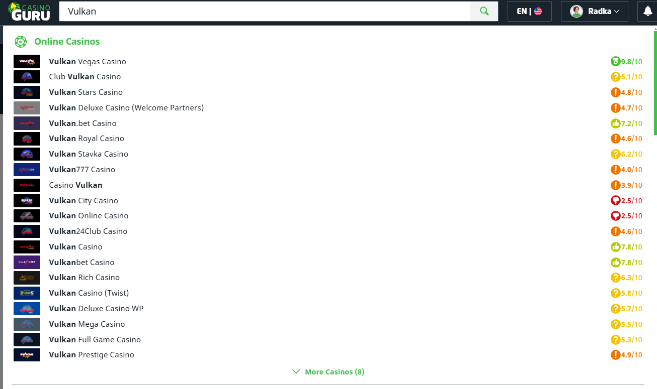
Task: Click the green search magnifier button
Action: (x=484, y=11)
